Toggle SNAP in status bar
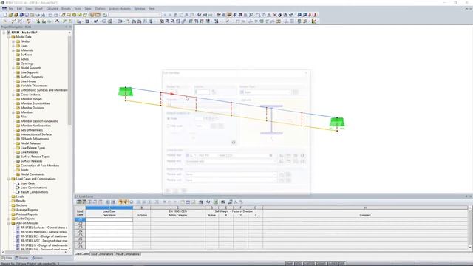Image resolution: width=473 pixels, height=266 pixels. (289, 264)
